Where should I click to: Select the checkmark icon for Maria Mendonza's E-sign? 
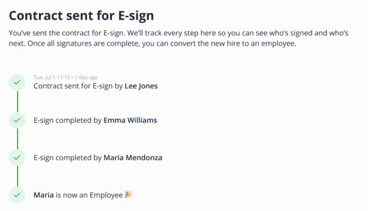coord(17,157)
